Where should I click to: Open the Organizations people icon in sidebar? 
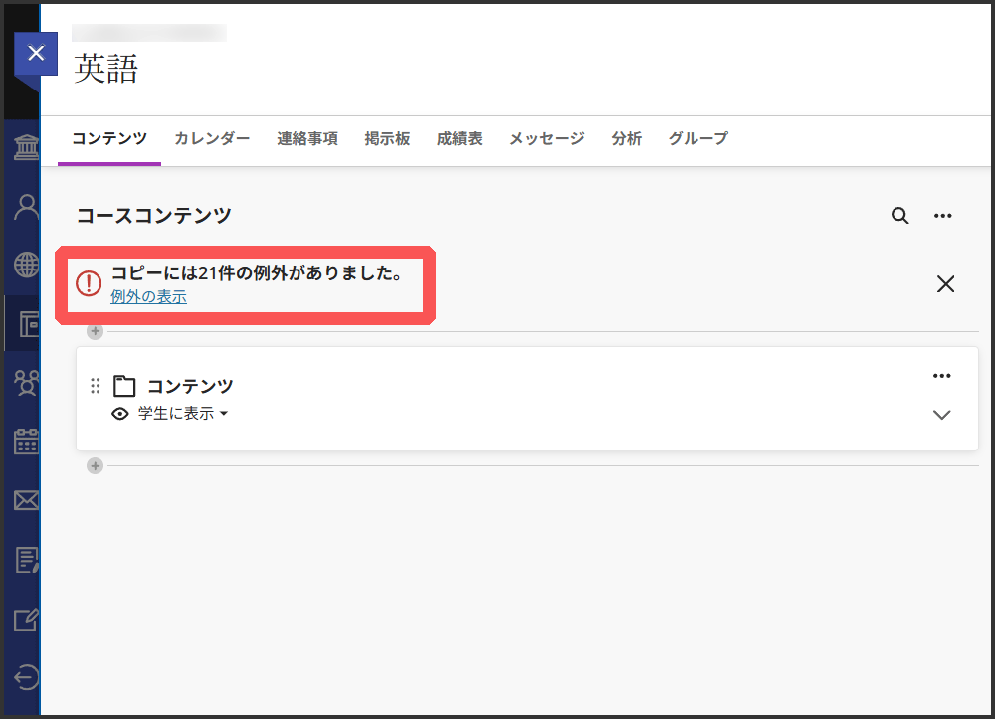pyautogui.click(x=25, y=383)
